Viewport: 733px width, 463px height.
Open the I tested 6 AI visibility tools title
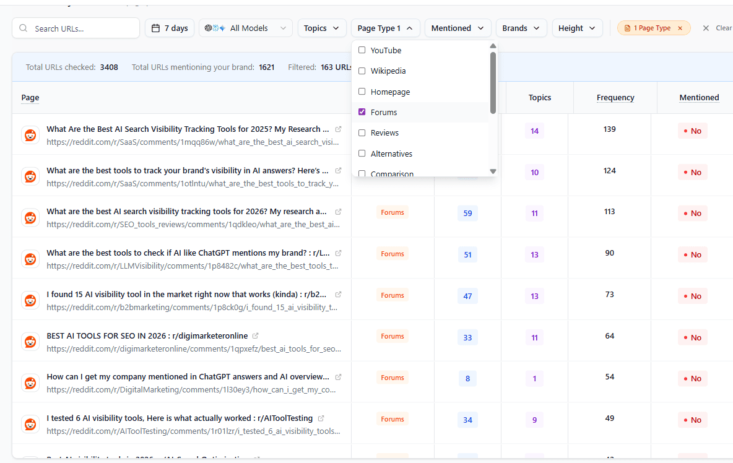[180, 418]
